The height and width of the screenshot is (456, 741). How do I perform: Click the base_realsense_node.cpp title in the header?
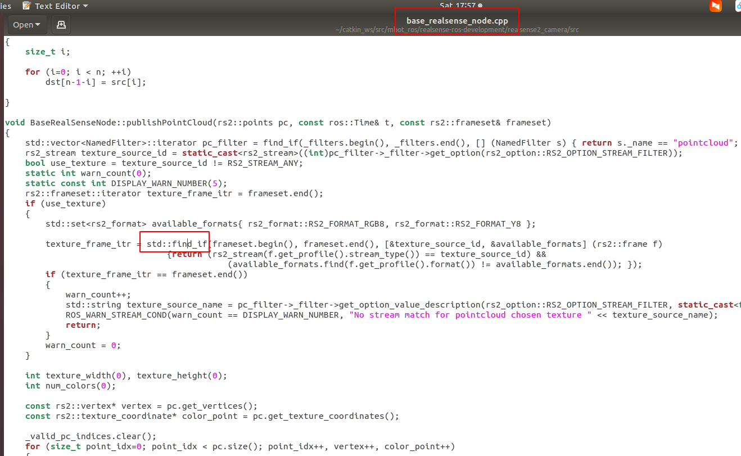[x=457, y=20]
